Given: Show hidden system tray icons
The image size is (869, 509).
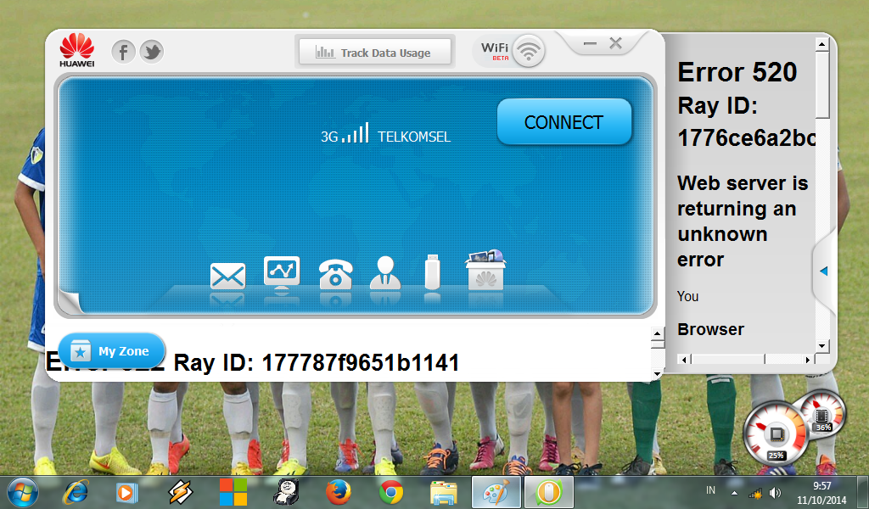Looking at the screenshot, I should click(x=734, y=492).
